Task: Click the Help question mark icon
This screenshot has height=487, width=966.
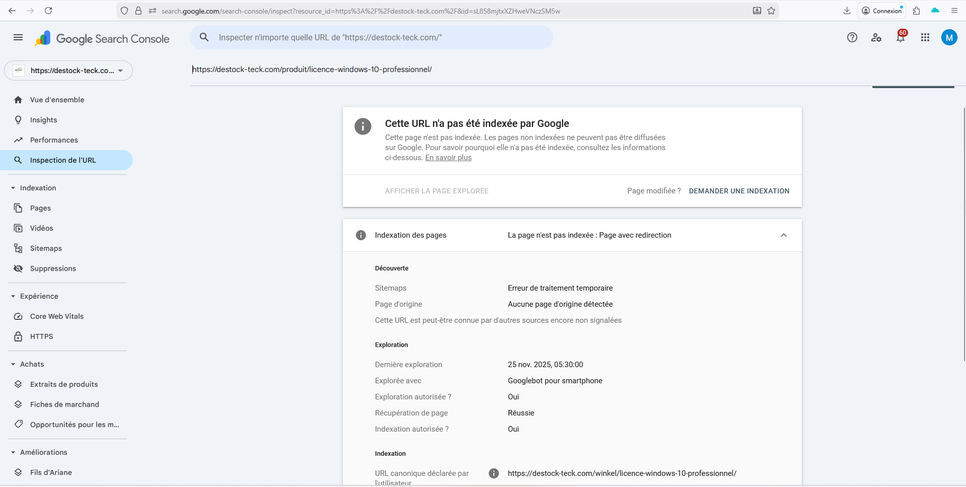Action: pos(852,37)
